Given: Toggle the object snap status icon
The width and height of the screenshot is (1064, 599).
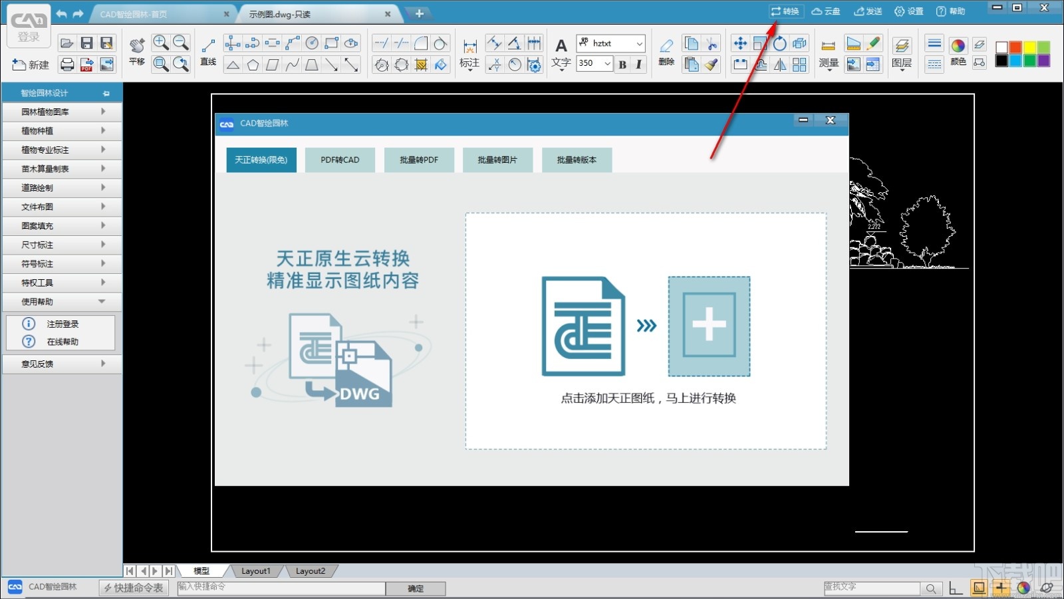Looking at the screenshot, I should [979, 588].
